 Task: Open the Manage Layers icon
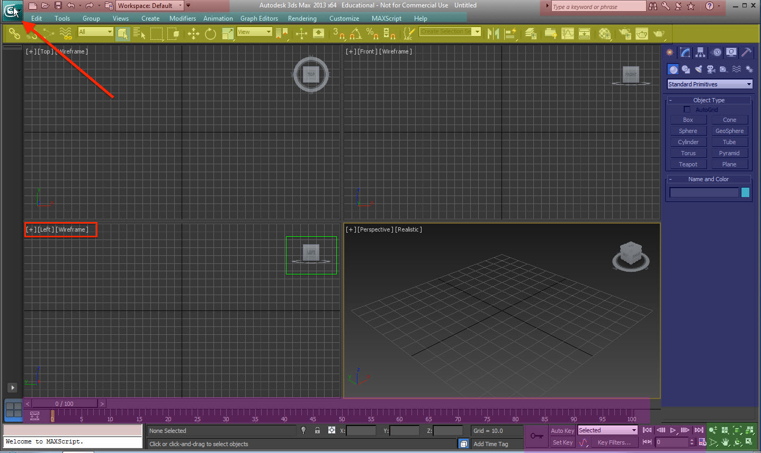click(x=531, y=34)
